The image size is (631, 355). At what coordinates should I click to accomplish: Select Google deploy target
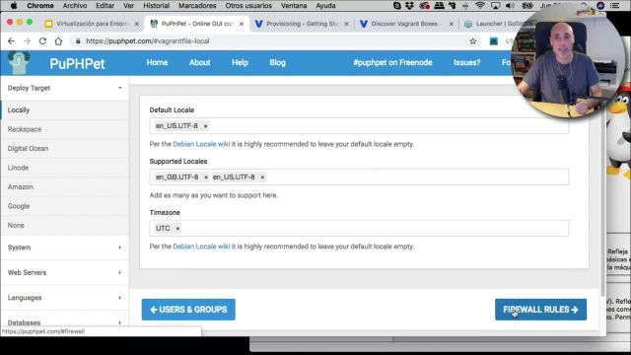coord(64,206)
